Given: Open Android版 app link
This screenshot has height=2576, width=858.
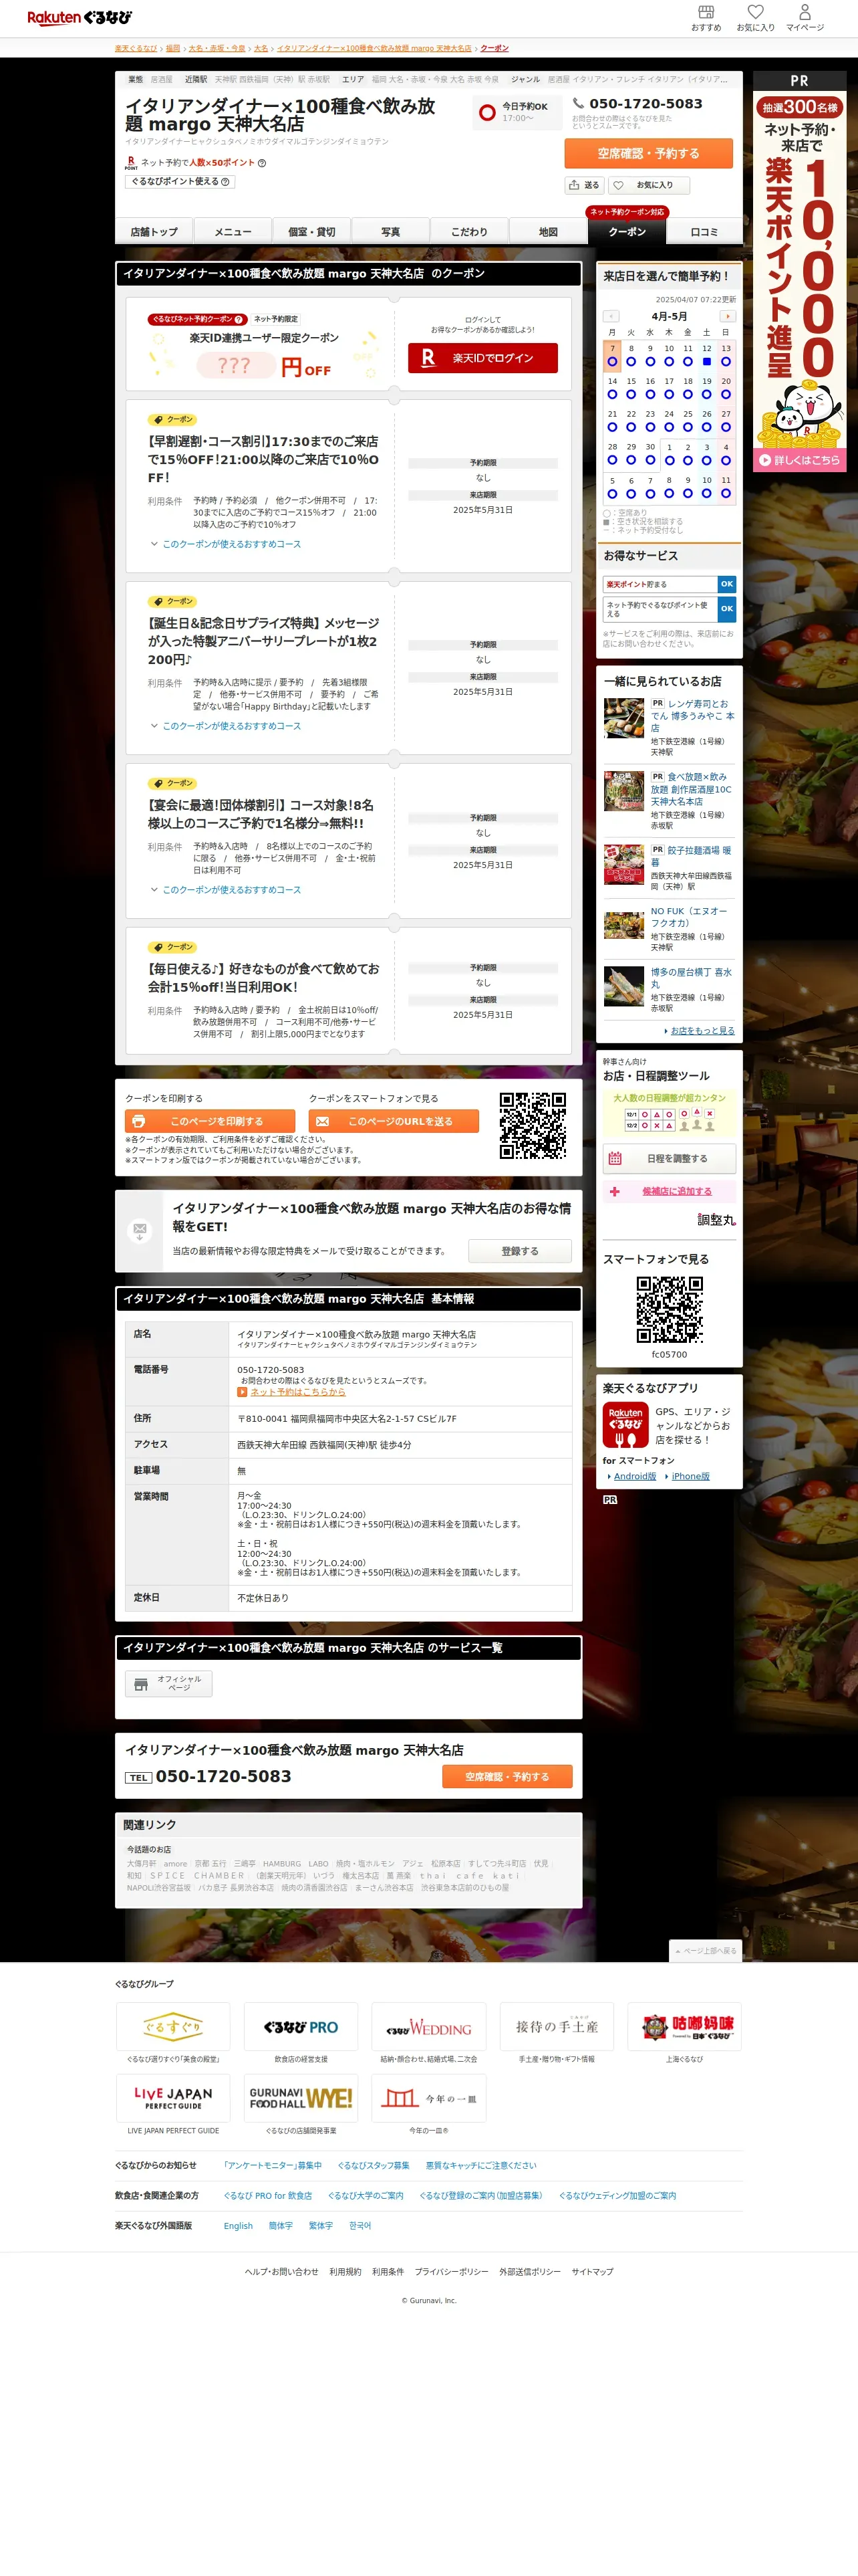Looking at the screenshot, I should point(634,1476).
